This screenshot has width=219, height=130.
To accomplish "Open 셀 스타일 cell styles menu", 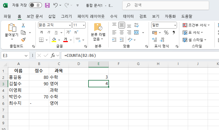I will pos(194,40).
